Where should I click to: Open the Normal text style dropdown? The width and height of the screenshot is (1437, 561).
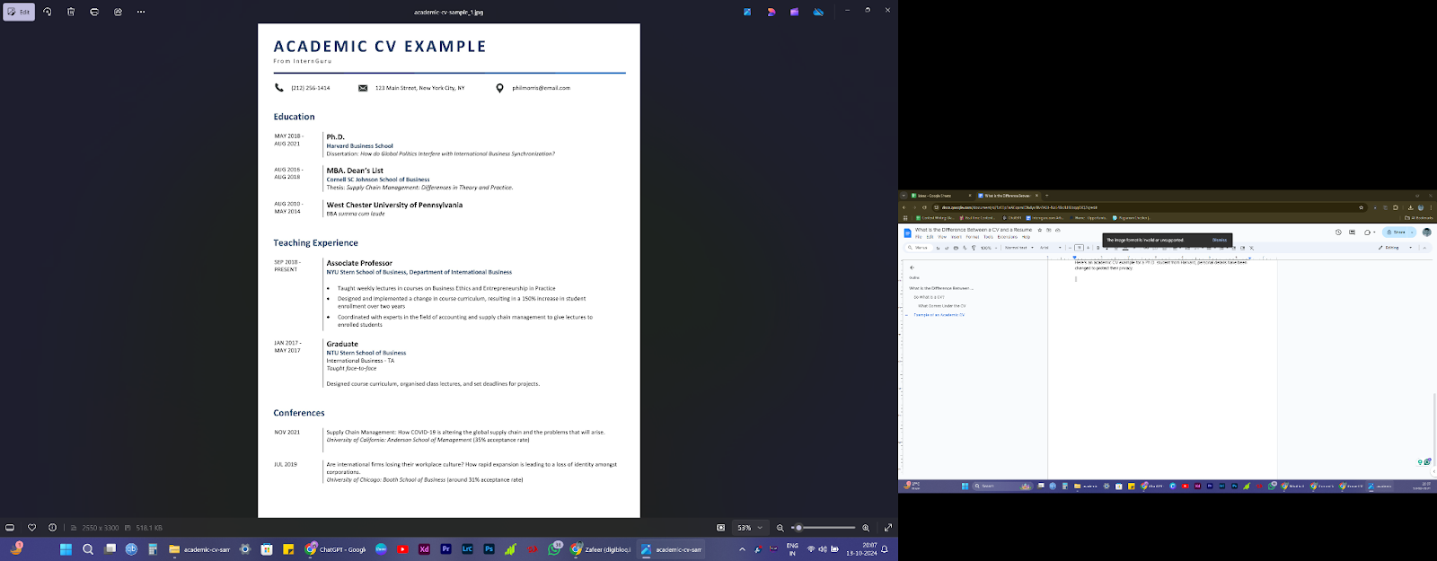(1018, 248)
